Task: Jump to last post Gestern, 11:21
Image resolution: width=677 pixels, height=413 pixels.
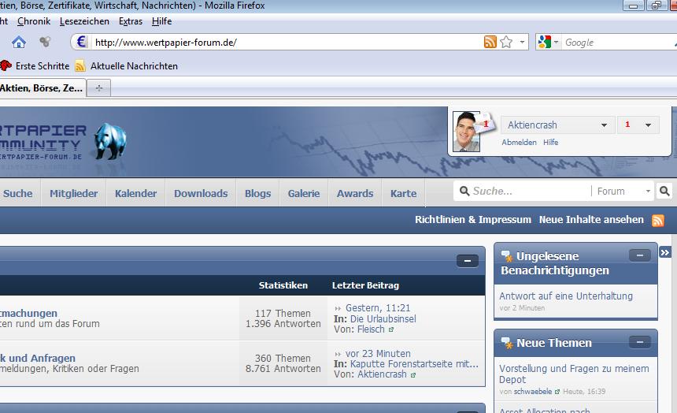Action: tap(378, 308)
